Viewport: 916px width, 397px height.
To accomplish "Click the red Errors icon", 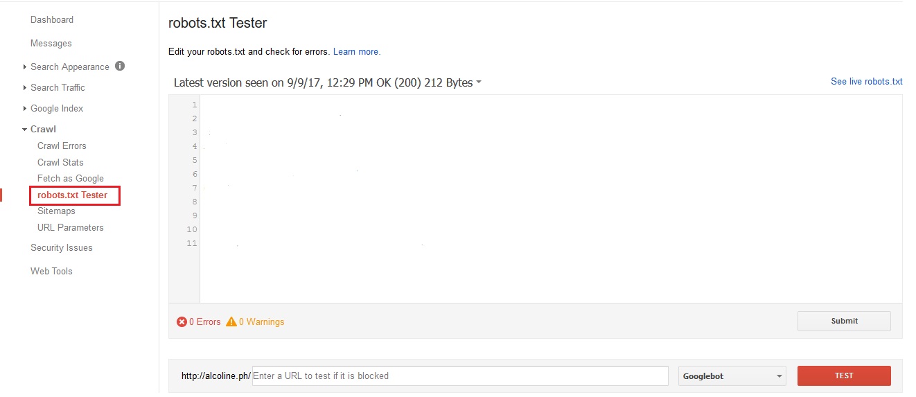I will click(182, 321).
